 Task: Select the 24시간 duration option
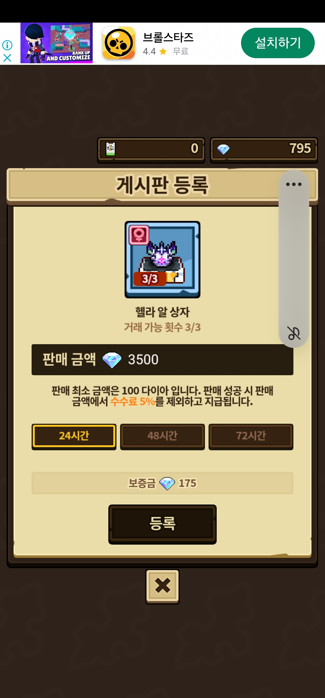(x=74, y=436)
